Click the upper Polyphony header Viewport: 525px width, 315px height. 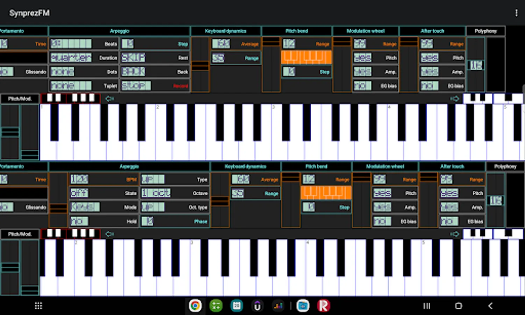click(x=486, y=31)
